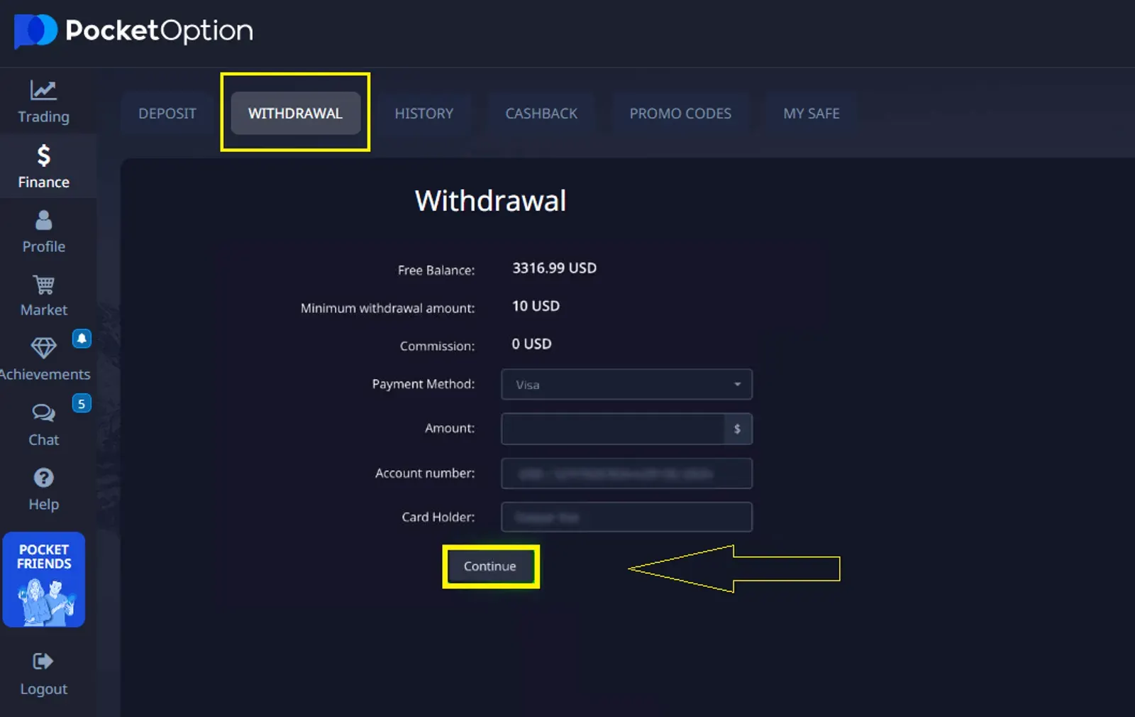Click the Logout icon
Image resolution: width=1135 pixels, height=717 pixels.
[x=43, y=662]
